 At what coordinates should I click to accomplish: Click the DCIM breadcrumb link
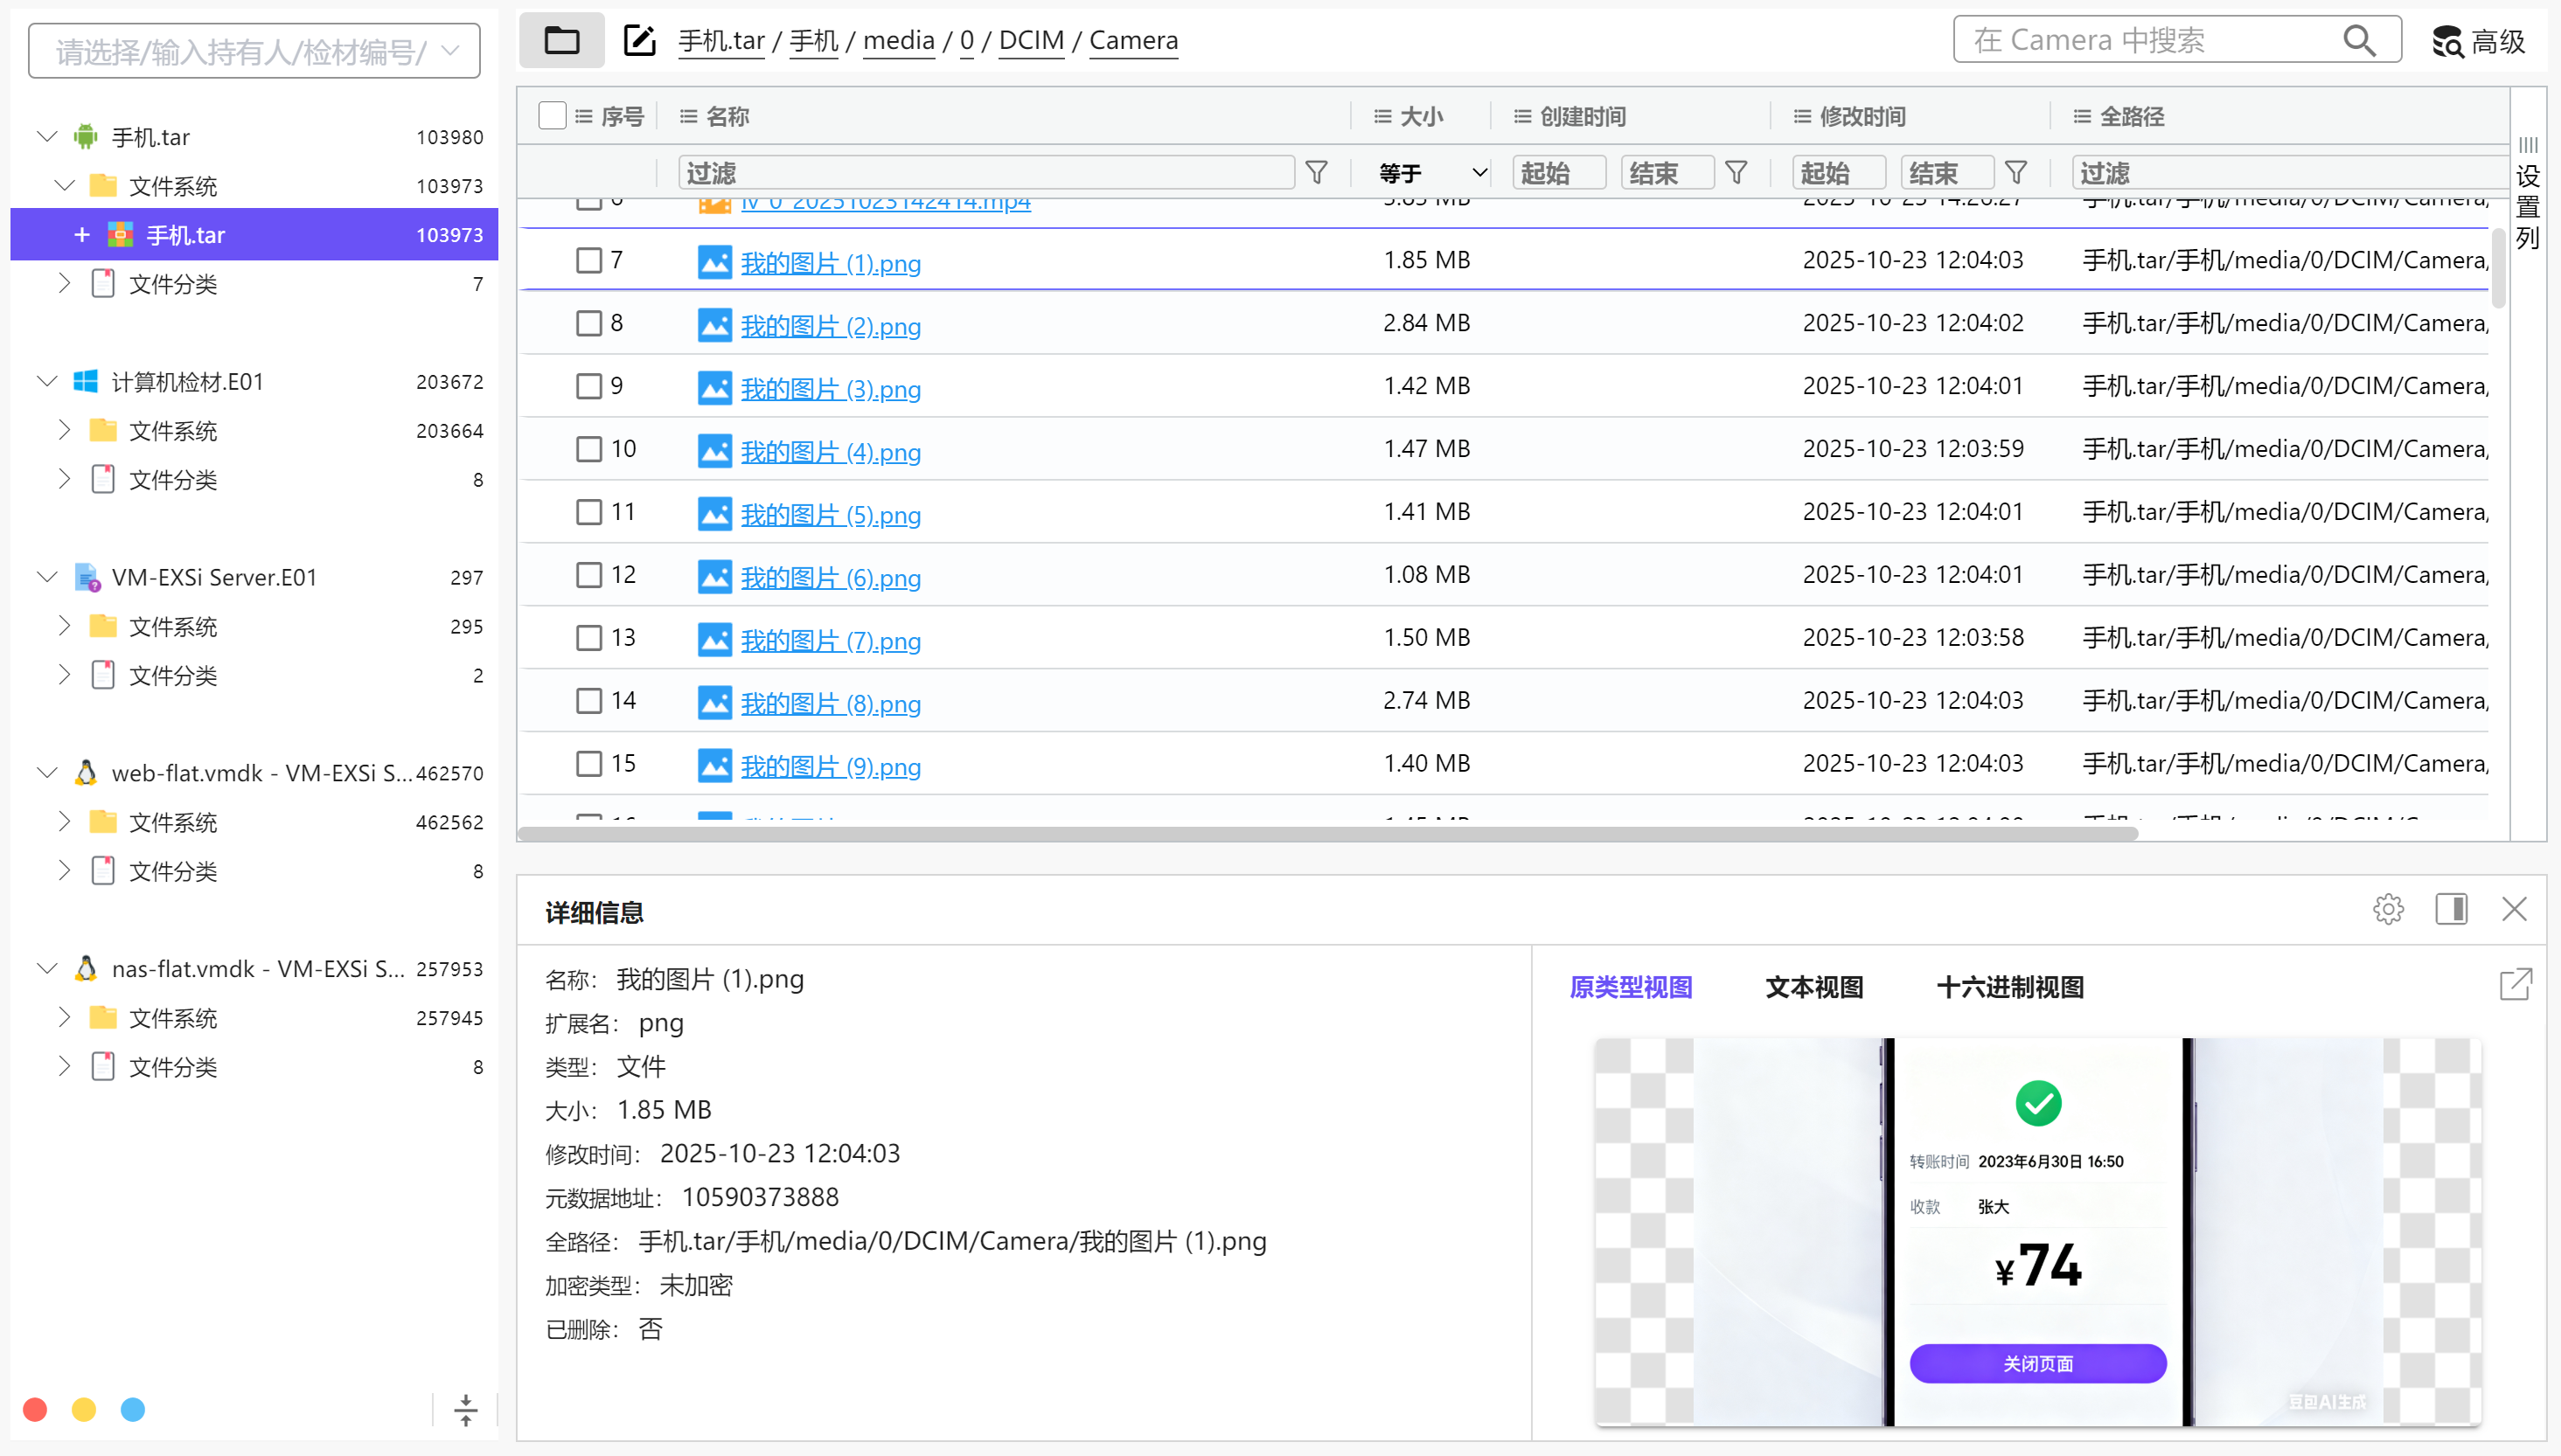coord(1030,40)
